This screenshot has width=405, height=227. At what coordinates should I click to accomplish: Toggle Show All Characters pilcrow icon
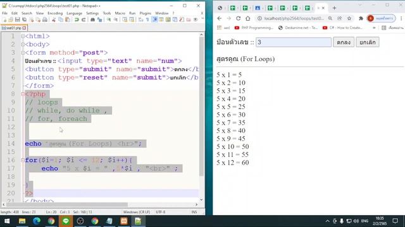tap(147, 20)
